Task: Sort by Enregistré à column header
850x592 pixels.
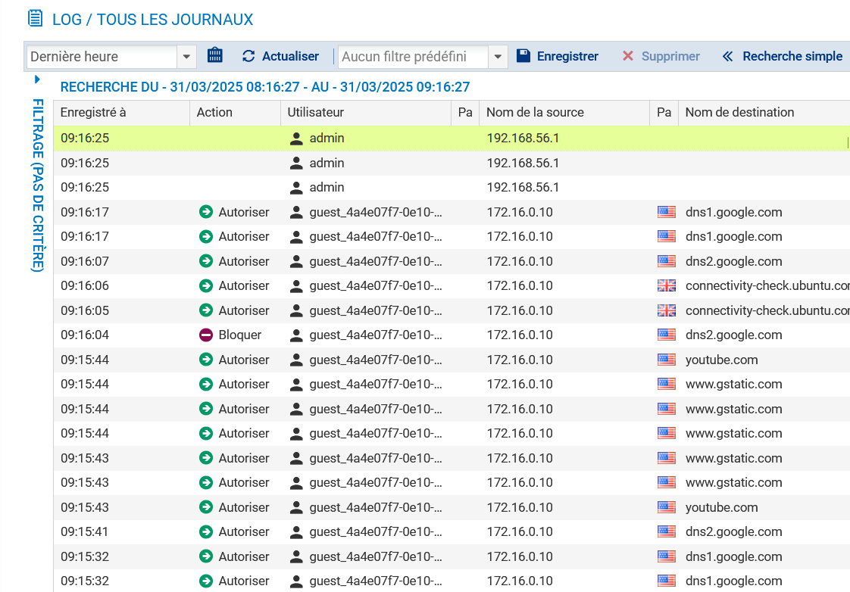Action: pyautogui.click(x=93, y=112)
